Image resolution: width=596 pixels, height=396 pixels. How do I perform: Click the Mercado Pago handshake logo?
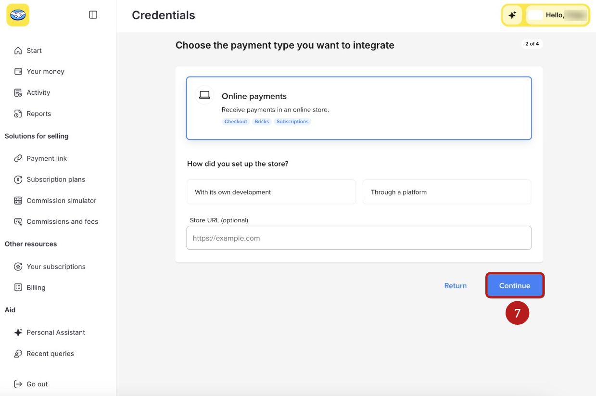click(x=18, y=15)
